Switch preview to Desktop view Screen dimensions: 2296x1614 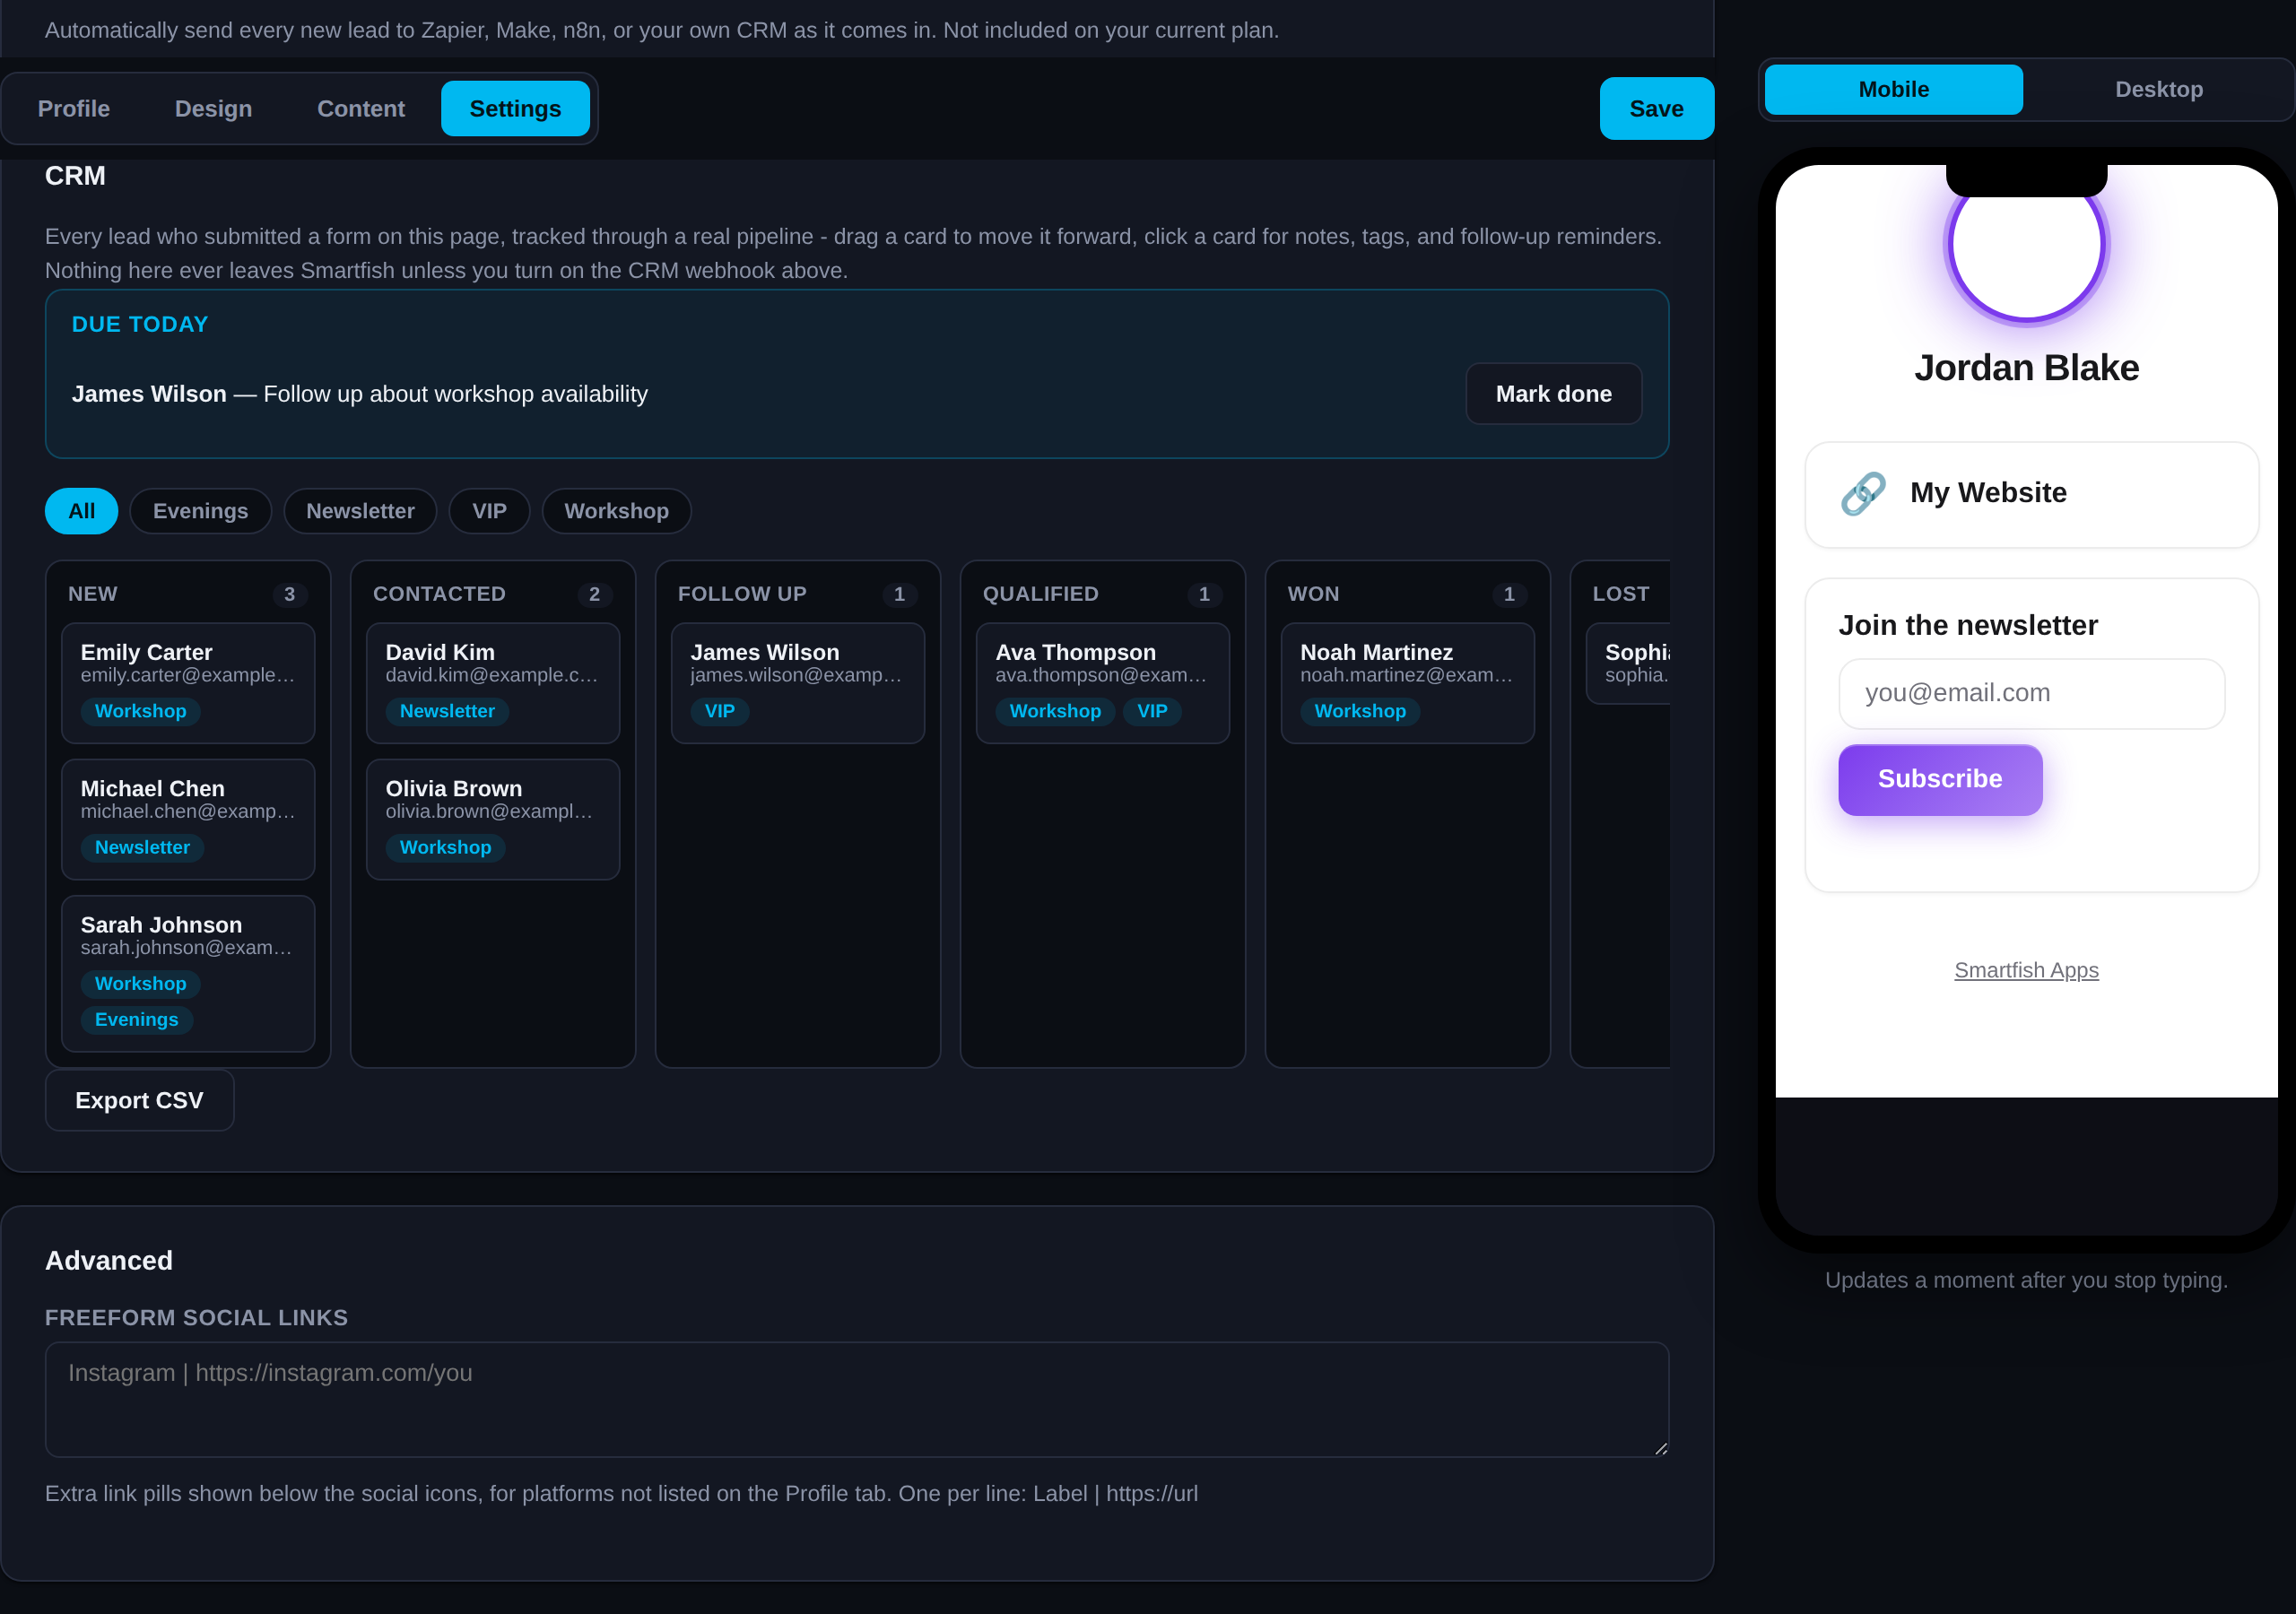tap(2158, 90)
